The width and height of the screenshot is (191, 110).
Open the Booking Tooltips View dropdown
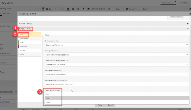click(x=116, y=45)
